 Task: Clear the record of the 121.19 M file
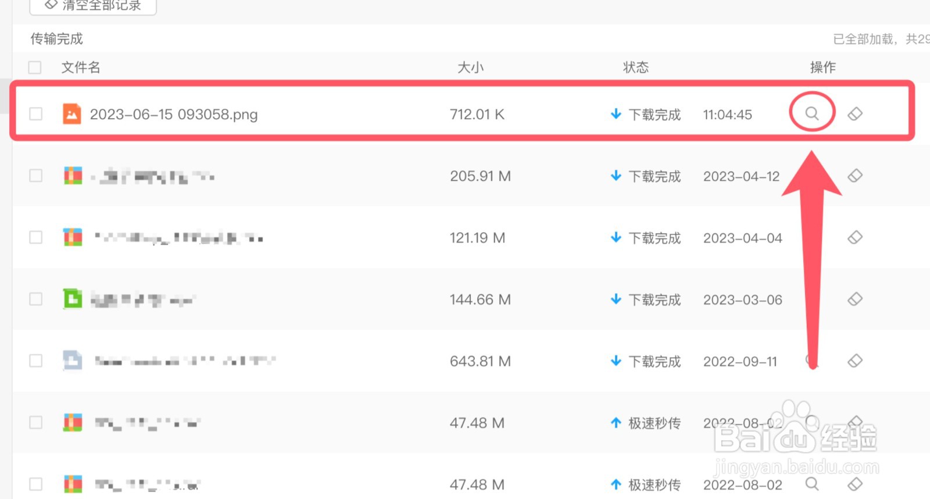point(855,237)
